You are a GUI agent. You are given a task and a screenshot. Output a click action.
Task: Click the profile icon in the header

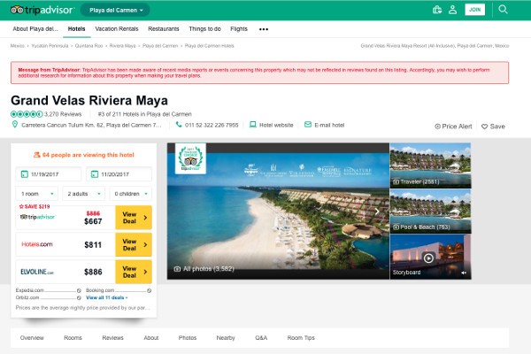pos(452,10)
